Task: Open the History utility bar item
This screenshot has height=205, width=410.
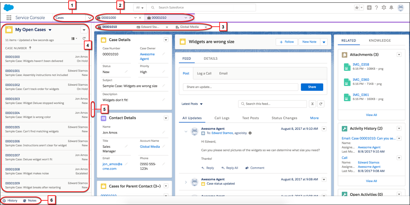Action: [10, 201]
